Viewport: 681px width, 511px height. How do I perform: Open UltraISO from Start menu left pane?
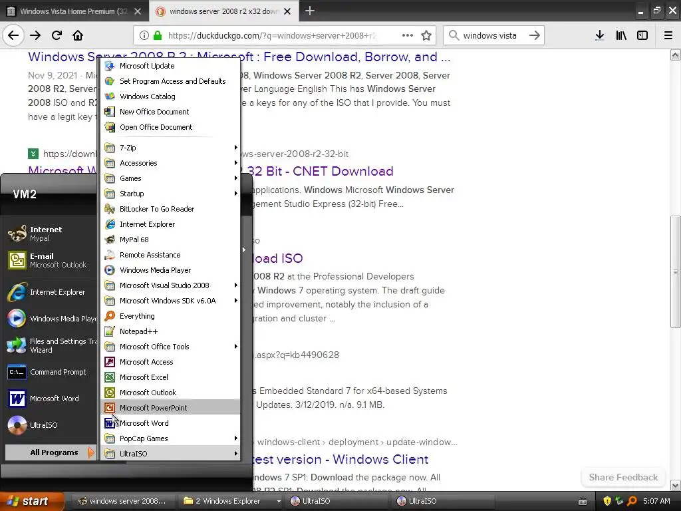click(51, 425)
